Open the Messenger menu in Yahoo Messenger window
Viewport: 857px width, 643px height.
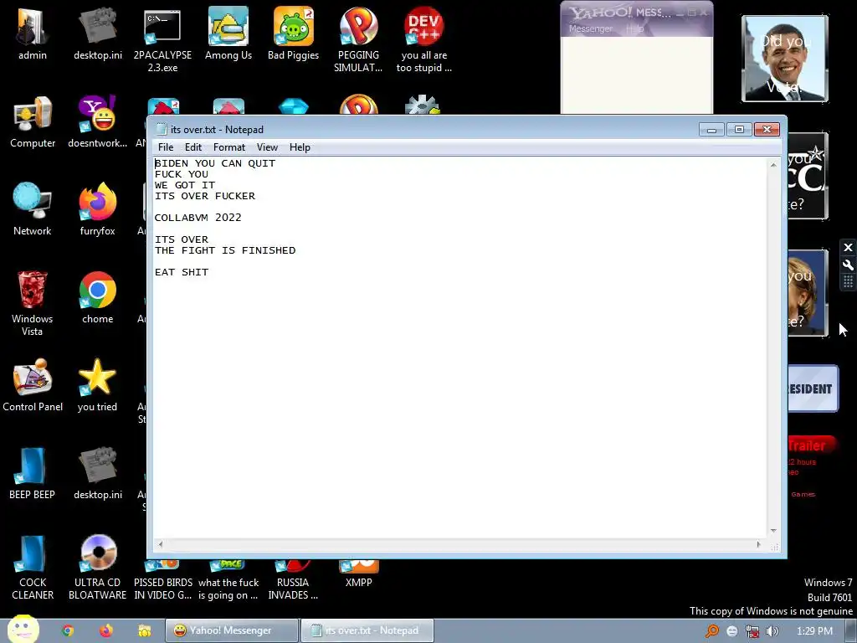590,28
